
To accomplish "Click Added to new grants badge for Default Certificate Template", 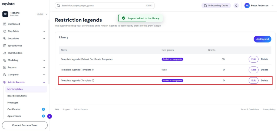I will click(172, 59).
